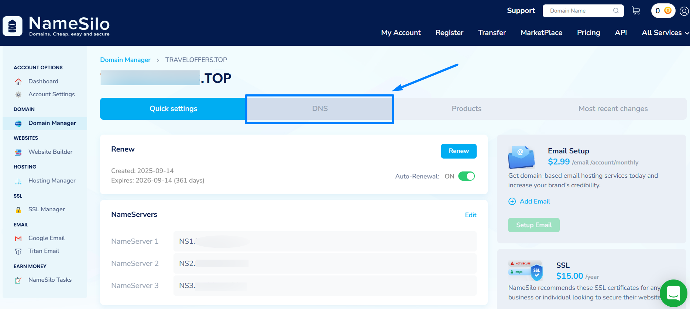690x309 pixels.
Task: Click the Dashboard home icon
Action: (18, 81)
